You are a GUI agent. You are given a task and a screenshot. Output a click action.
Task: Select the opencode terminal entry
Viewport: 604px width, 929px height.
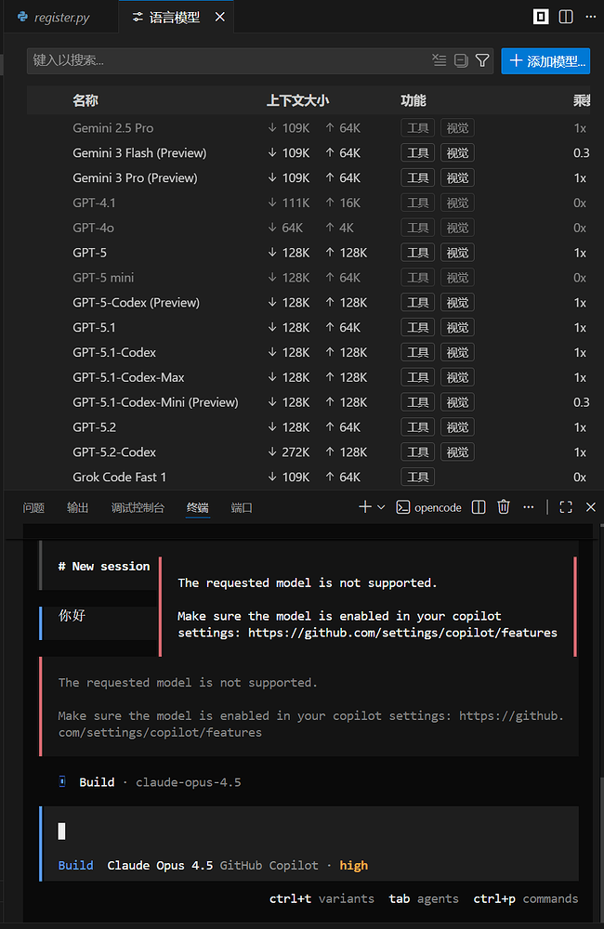point(428,507)
